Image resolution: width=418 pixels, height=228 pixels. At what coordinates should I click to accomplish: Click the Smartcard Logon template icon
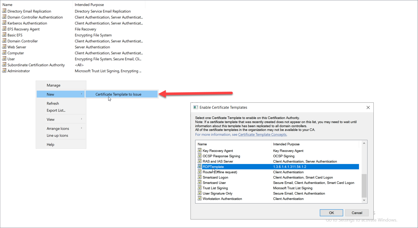pos(200,177)
